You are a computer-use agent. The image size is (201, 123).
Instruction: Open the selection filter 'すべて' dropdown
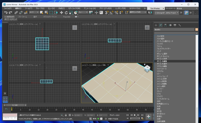(34, 12)
